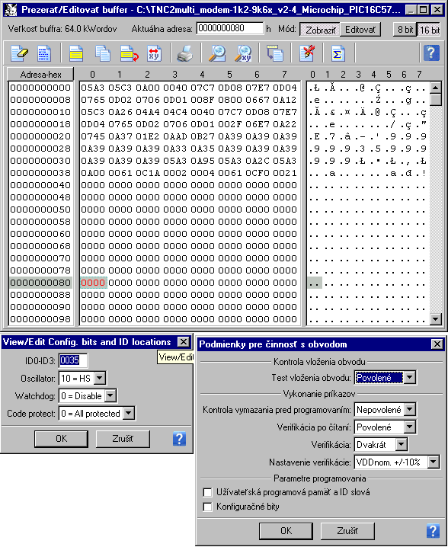Image resolution: width=448 pixels, height=547 pixels.
Task: Open Nastavenie verifikácie VDDnom dropdown
Action: coord(433,462)
